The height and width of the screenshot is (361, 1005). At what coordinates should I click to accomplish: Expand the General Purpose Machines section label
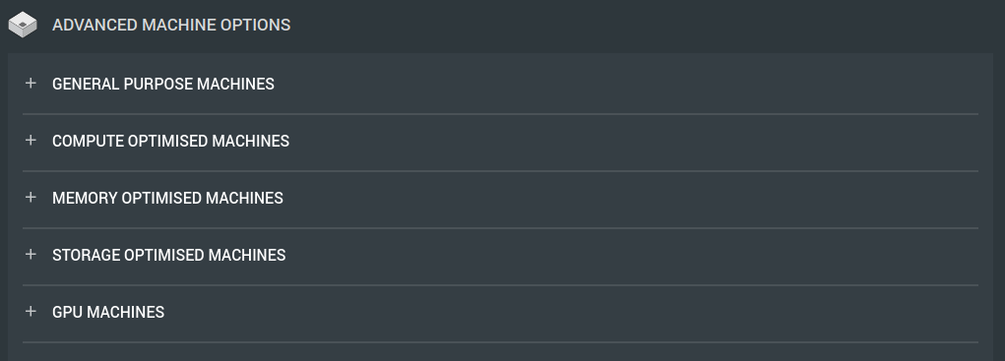click(x=162, y=84)
